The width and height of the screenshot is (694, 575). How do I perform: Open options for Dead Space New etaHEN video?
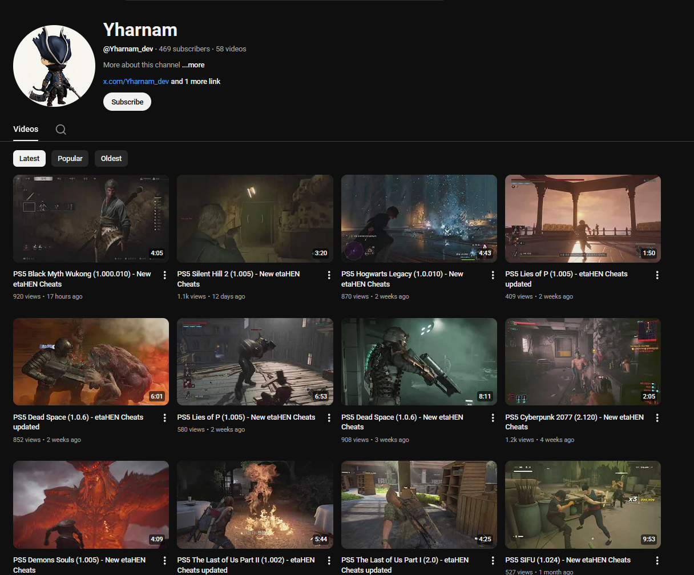[493, 418]
